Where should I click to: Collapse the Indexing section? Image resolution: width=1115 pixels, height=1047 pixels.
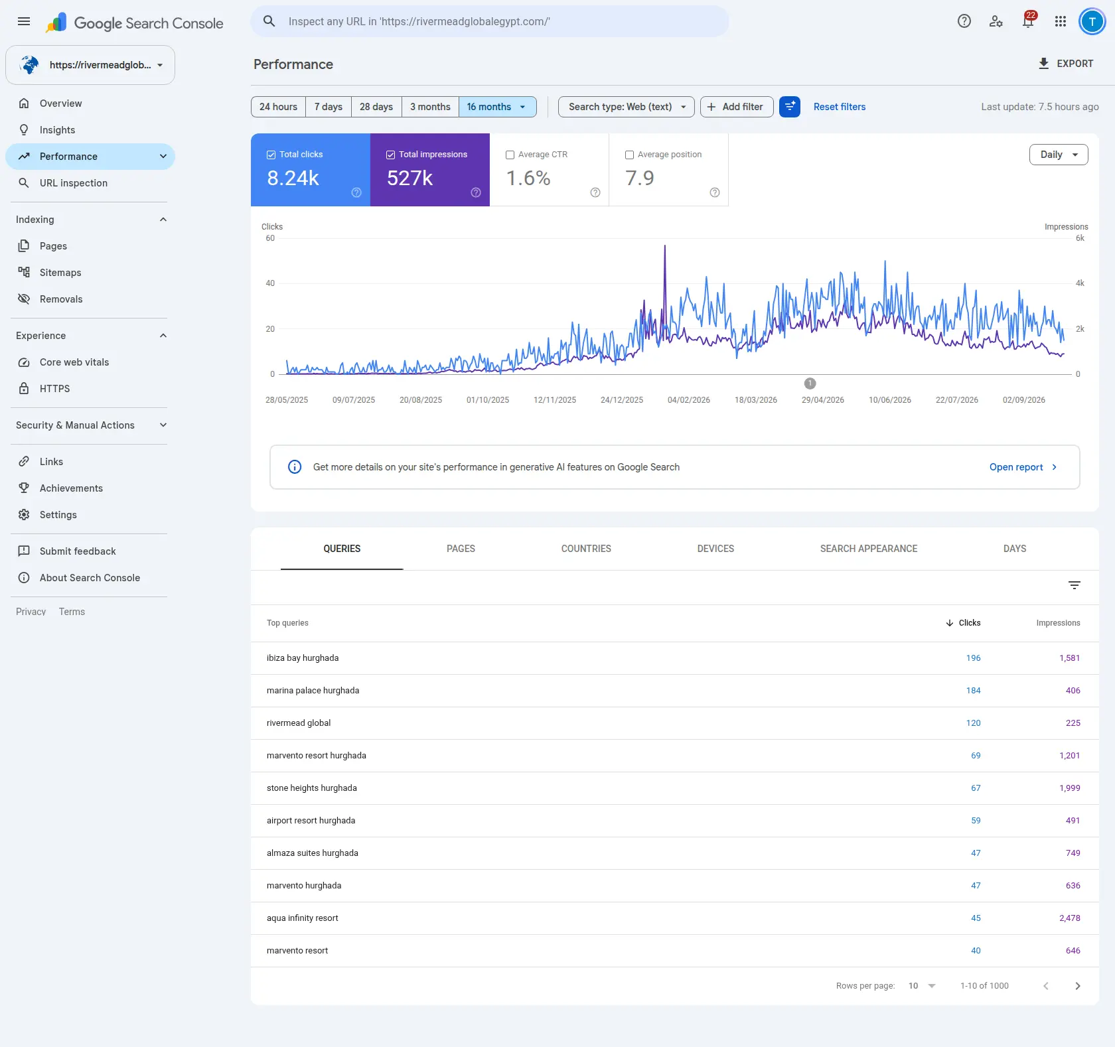tap(163, 220)
